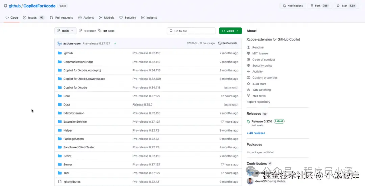
Task: Open the Readme link in About
Action: 258,47
